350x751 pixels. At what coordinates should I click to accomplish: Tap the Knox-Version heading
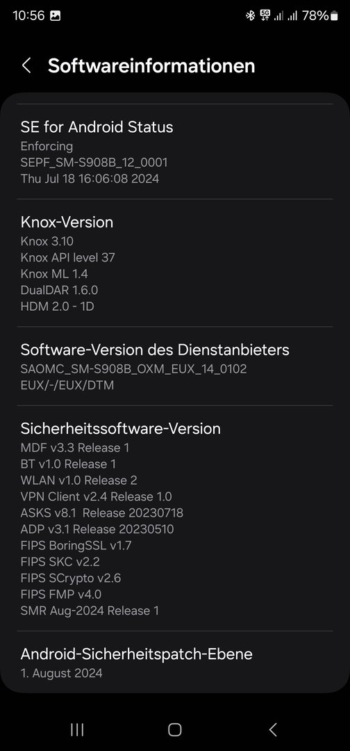67,223
